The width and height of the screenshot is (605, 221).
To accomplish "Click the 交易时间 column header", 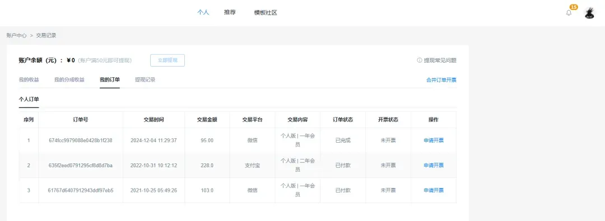I will pos(153,120).
